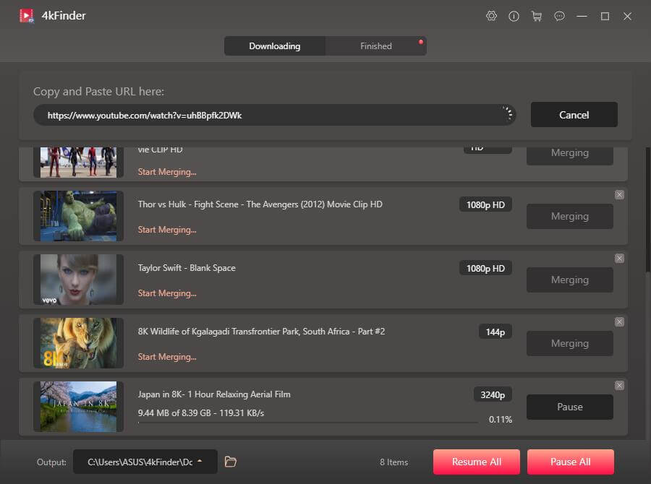This screenshot has height=484, width=651.
Task: Remove the Thor vs Hulk entry
Action: point(619,194)
